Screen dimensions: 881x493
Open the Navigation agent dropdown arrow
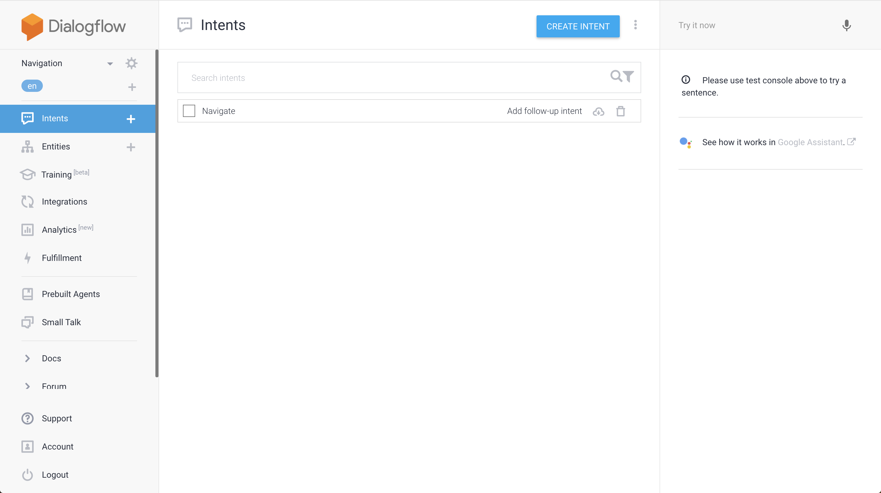[x=110, y=64]
